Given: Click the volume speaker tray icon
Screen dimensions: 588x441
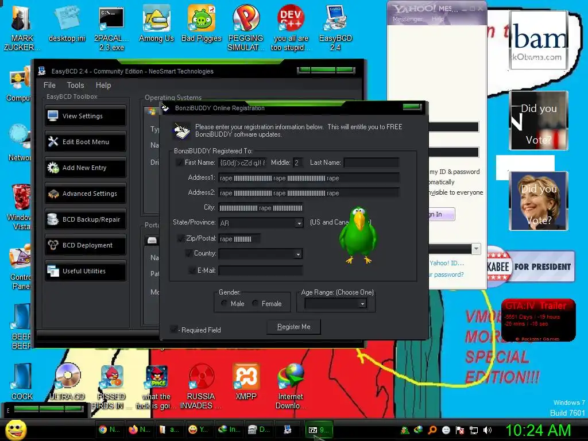Looking at the screenshot, I should [x=488, y=430].
